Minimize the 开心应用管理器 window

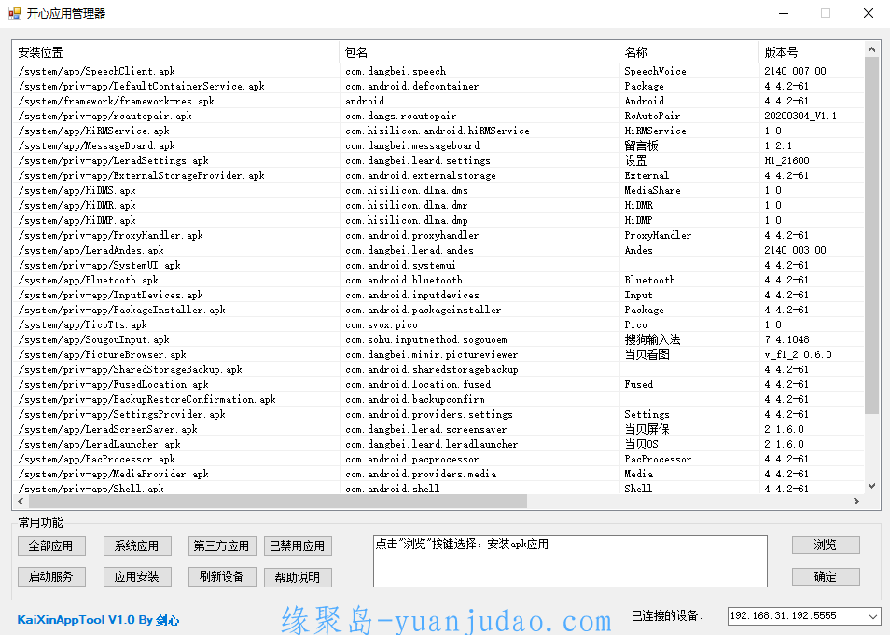(784, 13)
